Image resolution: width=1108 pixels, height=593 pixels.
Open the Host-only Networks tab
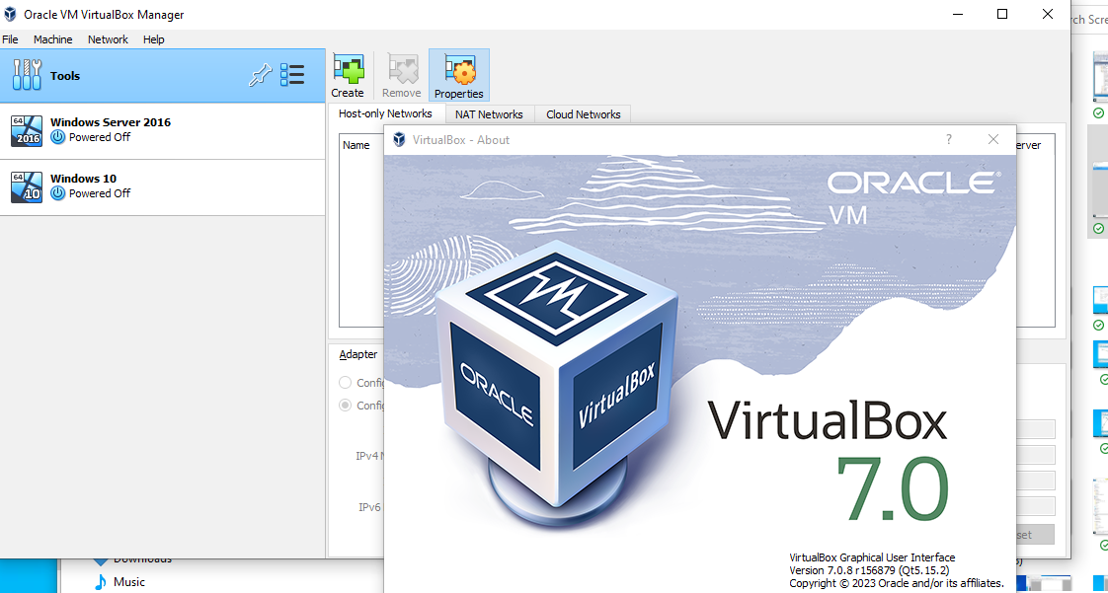[385, 113]
